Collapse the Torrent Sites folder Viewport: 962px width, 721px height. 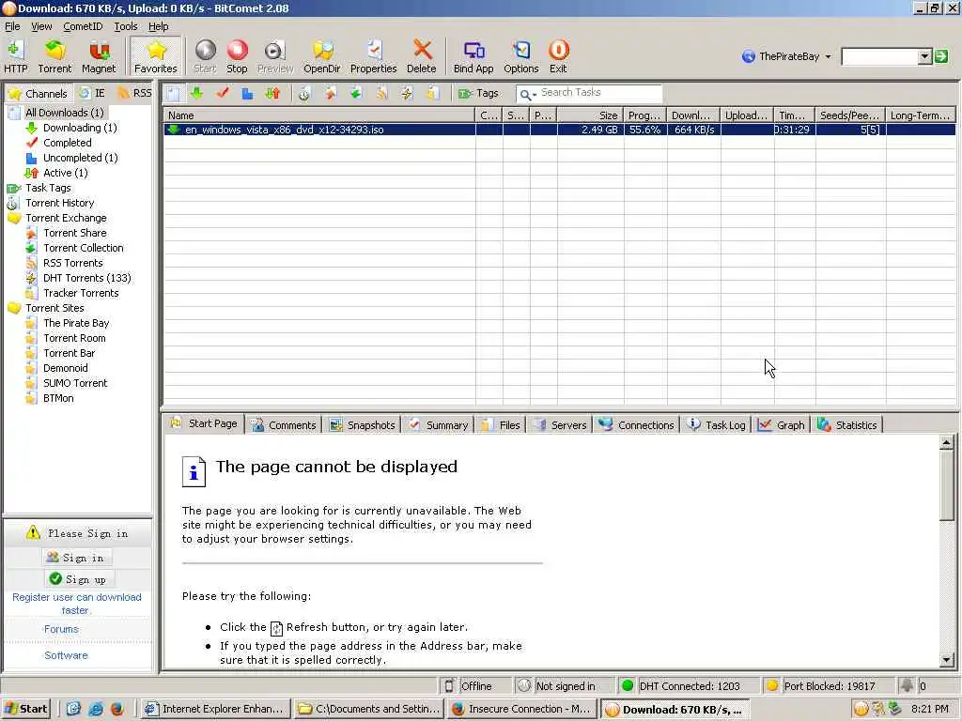point(13,308)
